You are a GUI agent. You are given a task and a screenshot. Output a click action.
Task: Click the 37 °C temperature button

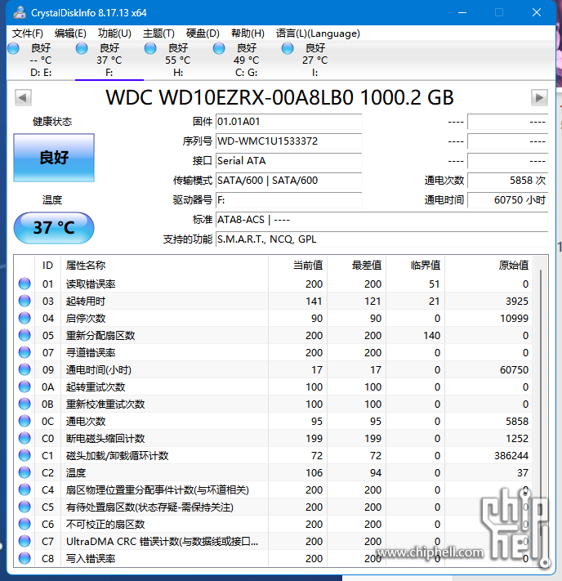54,227
